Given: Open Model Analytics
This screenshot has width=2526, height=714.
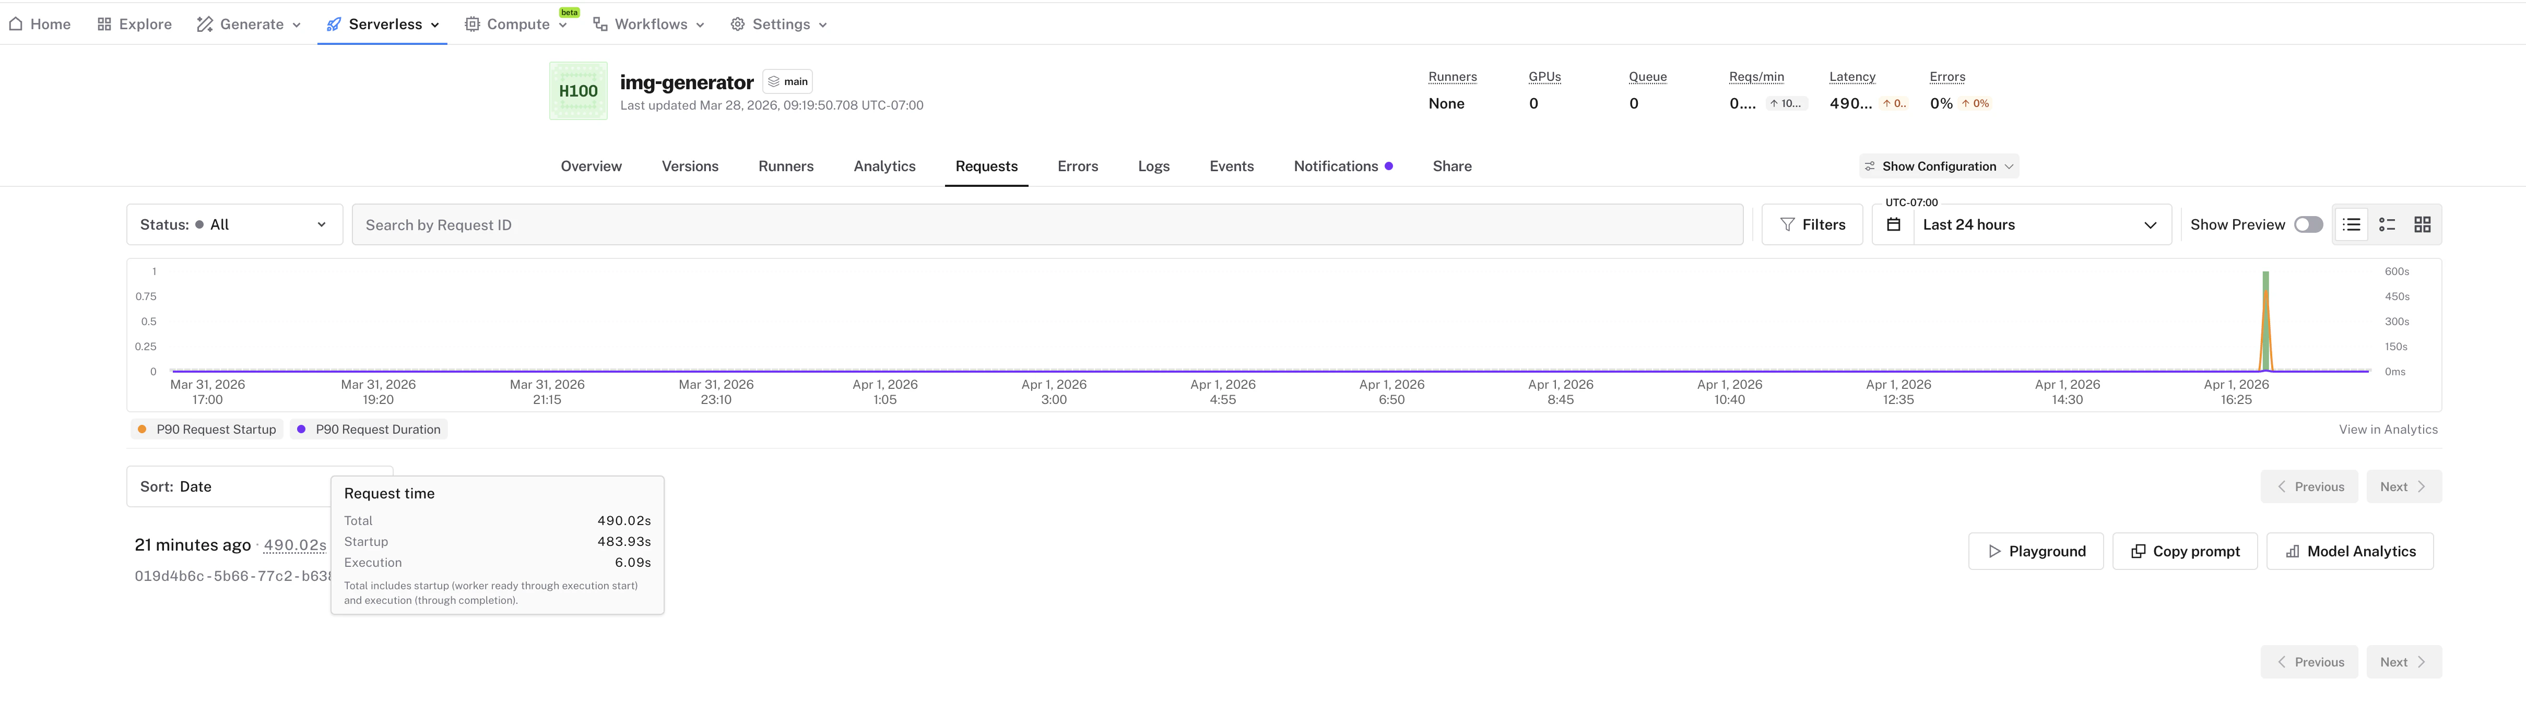Looking at the screenshot, I should [2350, 550].
